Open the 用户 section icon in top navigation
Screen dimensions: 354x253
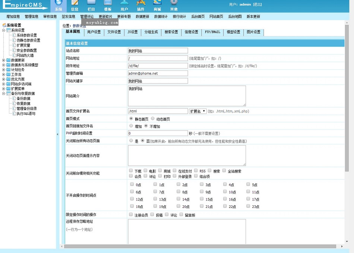[124, 3]
